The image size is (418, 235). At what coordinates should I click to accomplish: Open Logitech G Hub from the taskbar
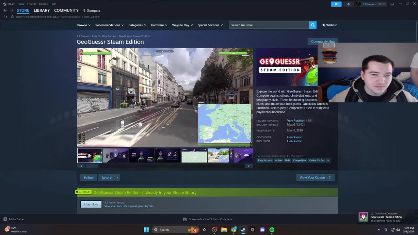click(x=205, y=230)
